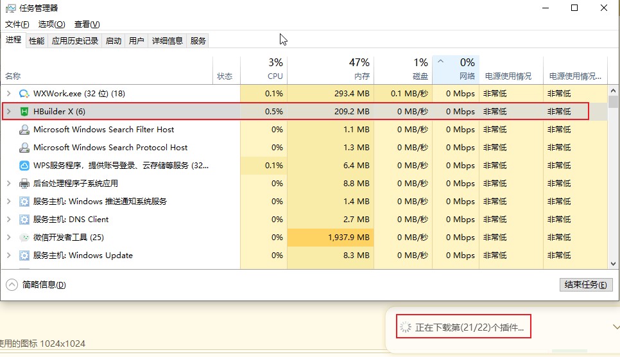Viewport: 620px width, 357px height.
Task: Click the process list vertical scrollbar
Action: [613, 180]
